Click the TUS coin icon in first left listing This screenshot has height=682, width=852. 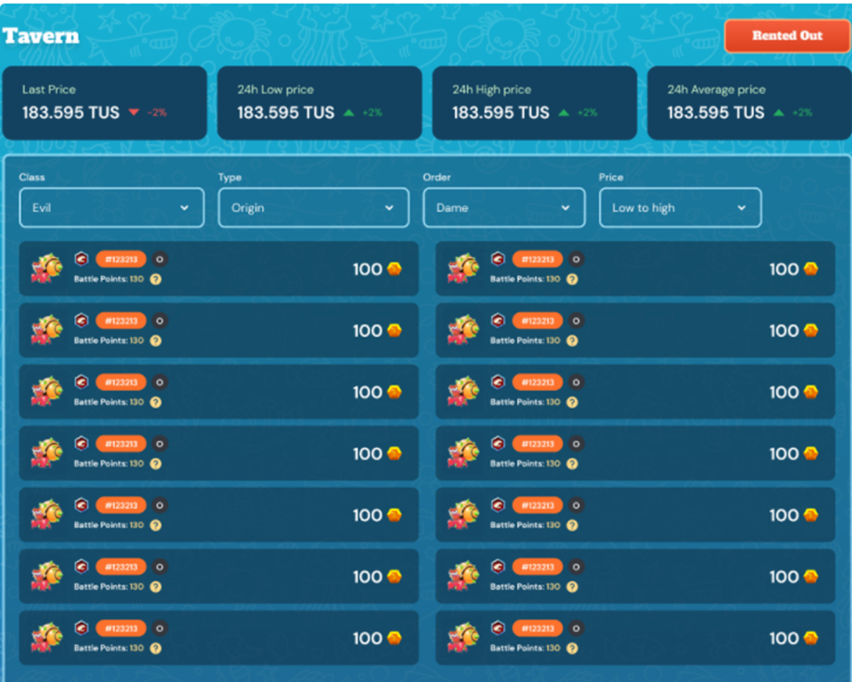click(x=394, y=269)
